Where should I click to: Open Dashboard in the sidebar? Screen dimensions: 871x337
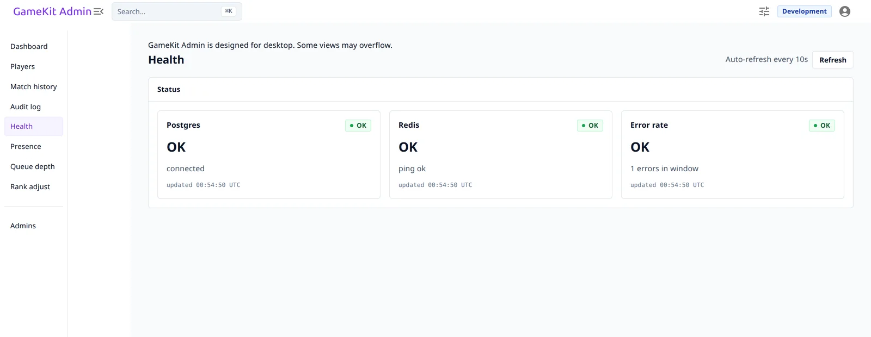(x=34, y=47)
